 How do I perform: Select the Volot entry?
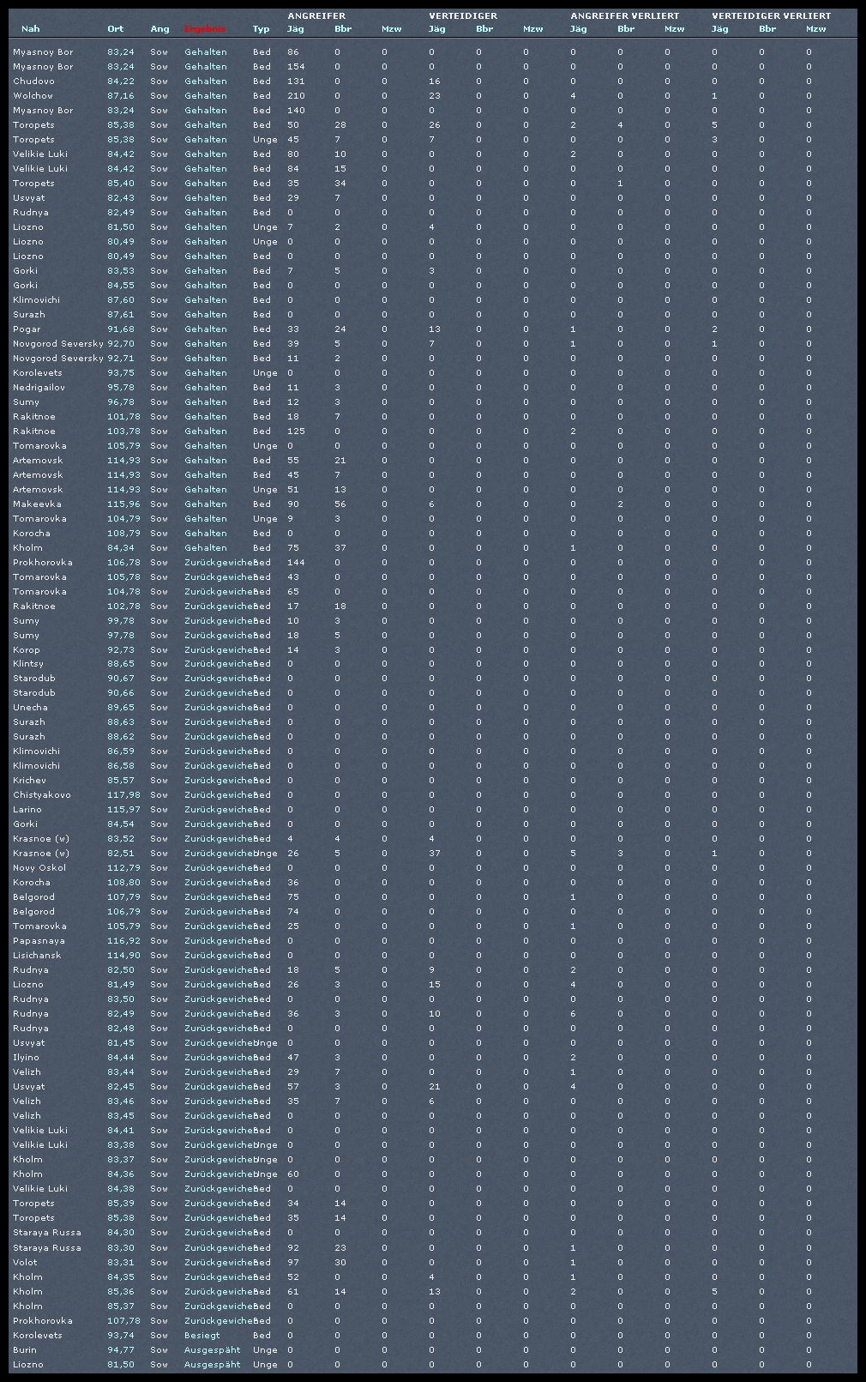(25, 1263)
